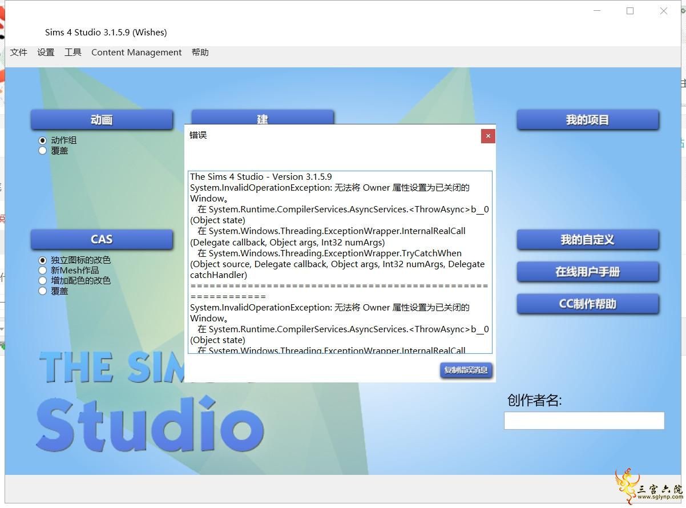686x508 pixels.
Task: Open CC制作帮助
Action: click(588, 304)
